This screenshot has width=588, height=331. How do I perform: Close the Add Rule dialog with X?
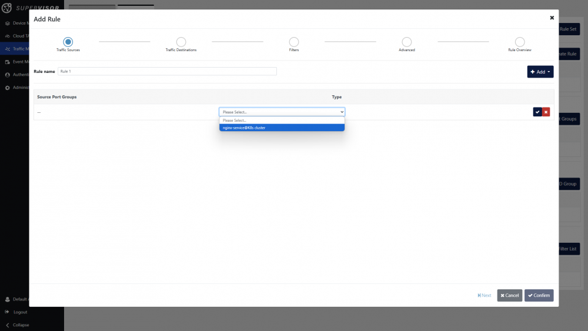tap(552, 18)
